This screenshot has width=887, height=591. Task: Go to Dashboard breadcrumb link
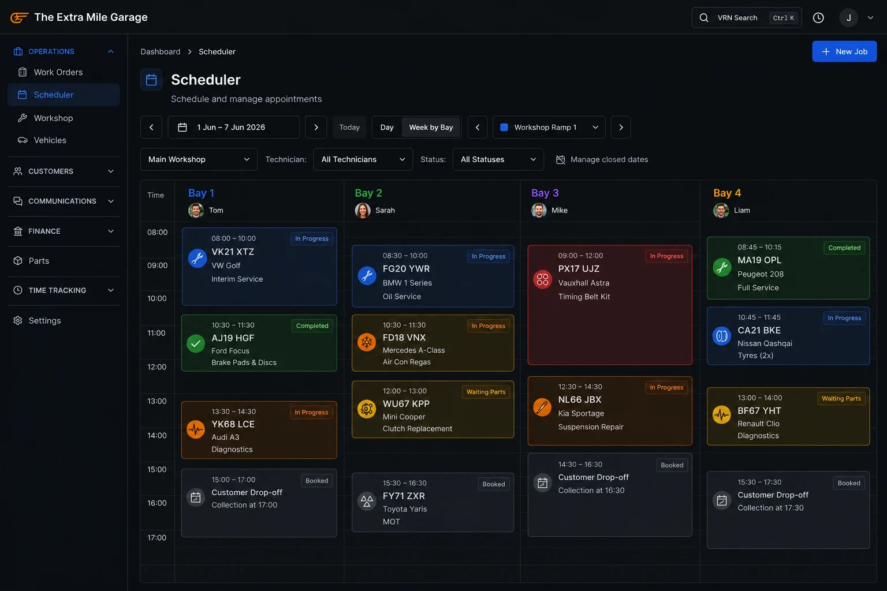click(x=160, y=52)
